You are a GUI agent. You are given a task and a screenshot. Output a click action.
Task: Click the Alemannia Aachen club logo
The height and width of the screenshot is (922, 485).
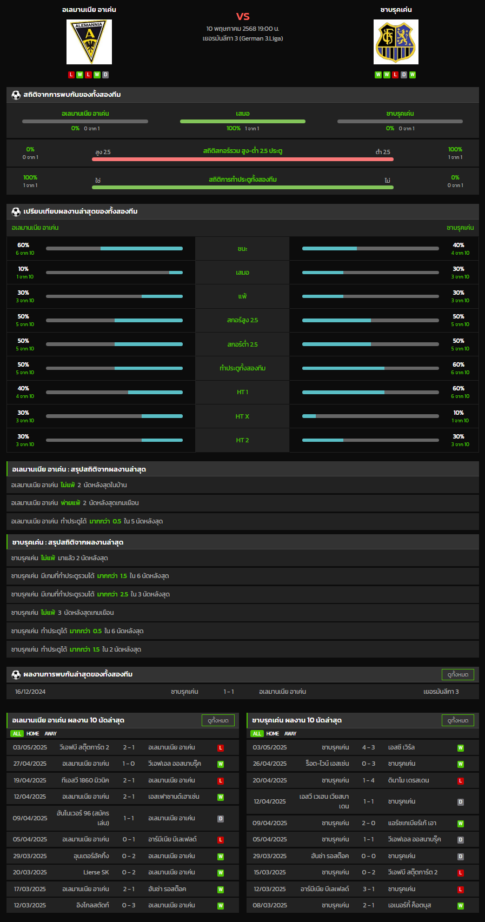[89, 42]
